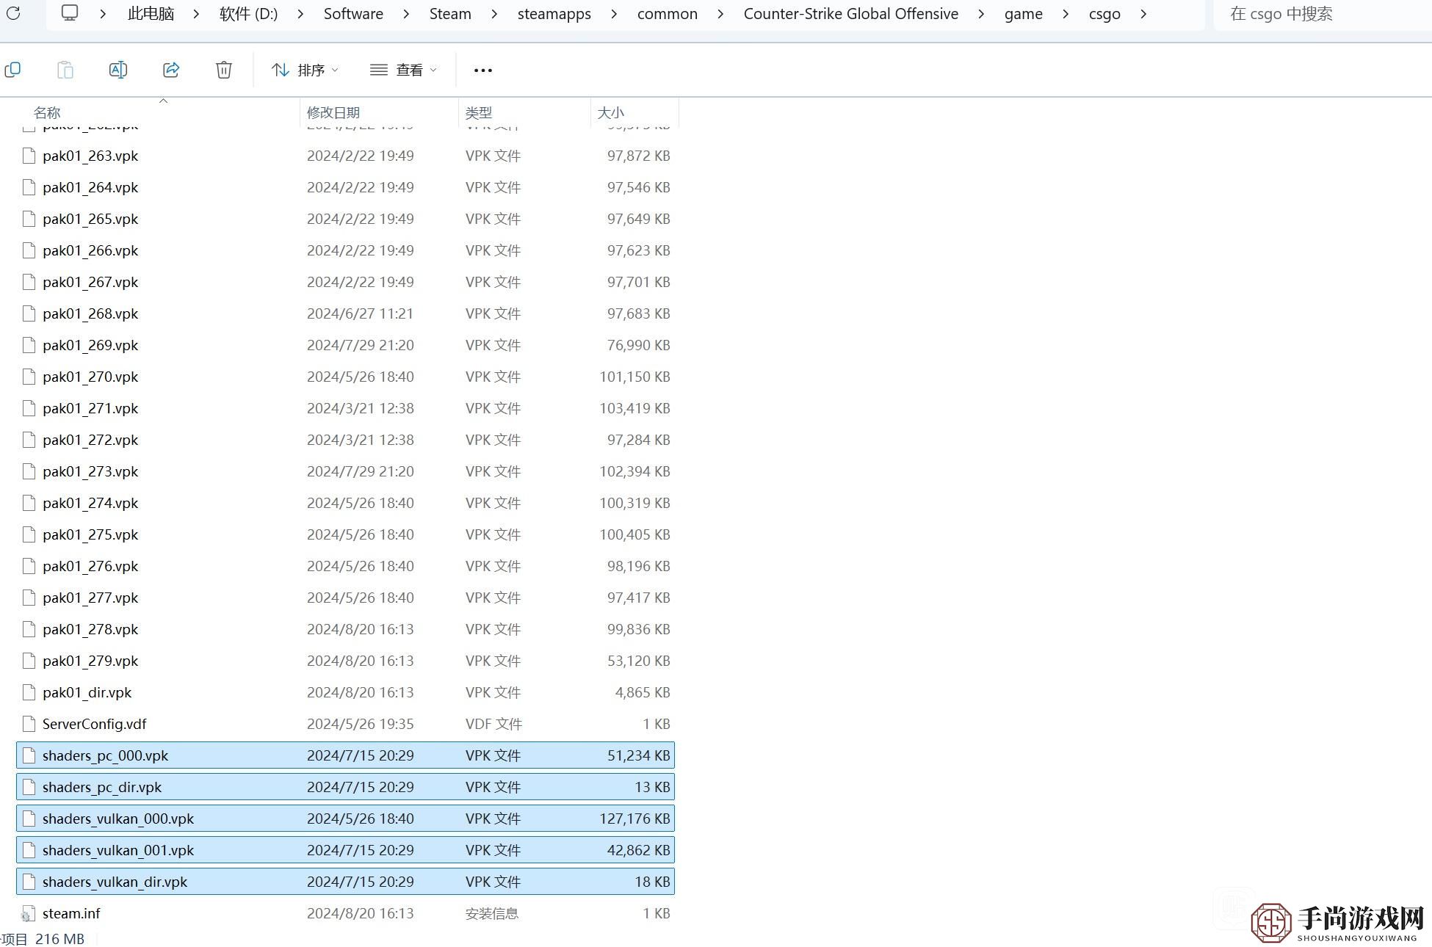Image resolution: width=1432 pixels, height=947 pixels.
Task: Go to game folder breadcrumb
Action: click(x=1024, y=14)
